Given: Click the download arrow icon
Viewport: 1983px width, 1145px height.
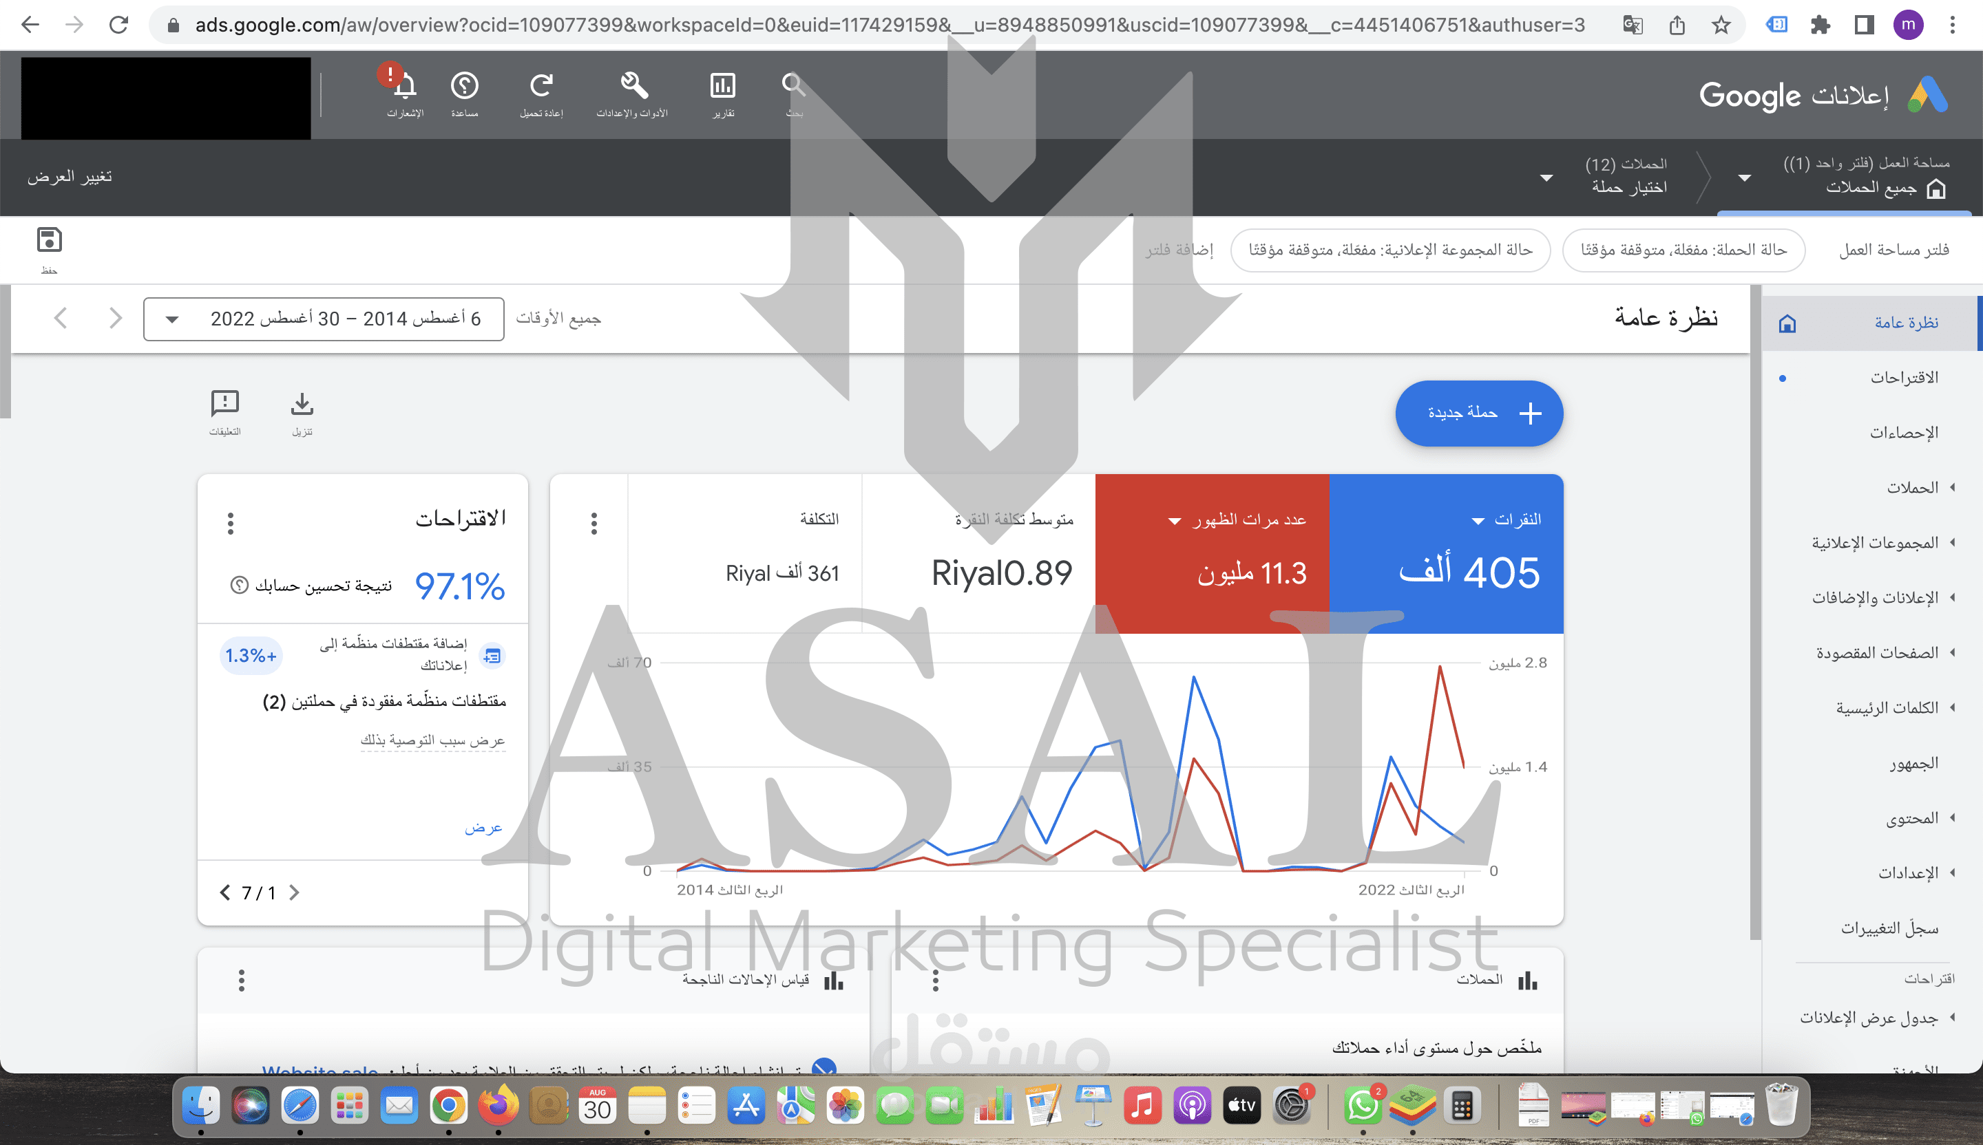Looking at the screenshot, I should coord(302,404).
